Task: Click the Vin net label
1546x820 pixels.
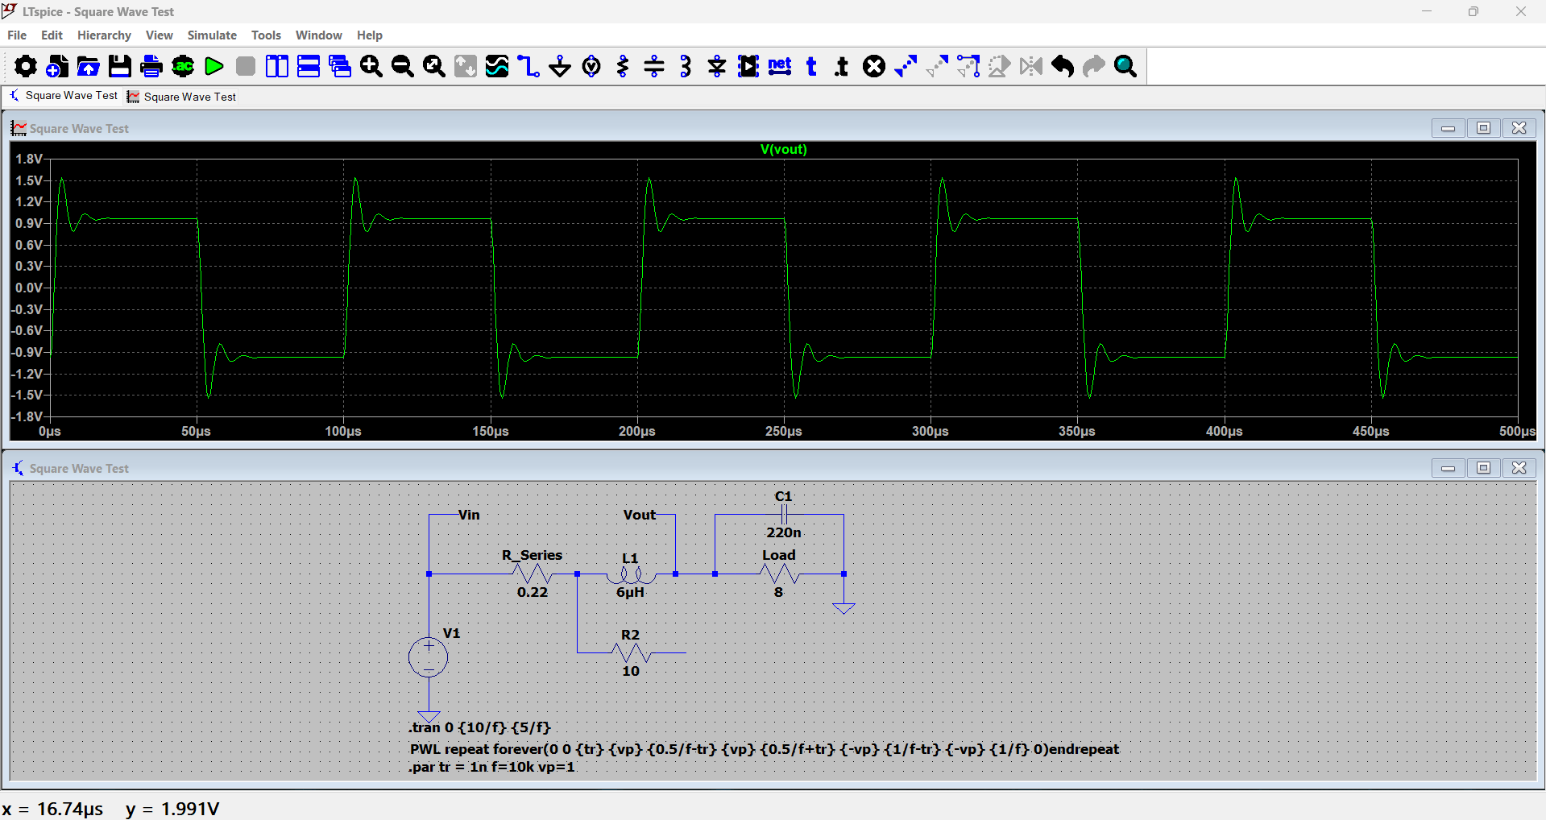Action: pyautogui.click(x=469, y=515)
